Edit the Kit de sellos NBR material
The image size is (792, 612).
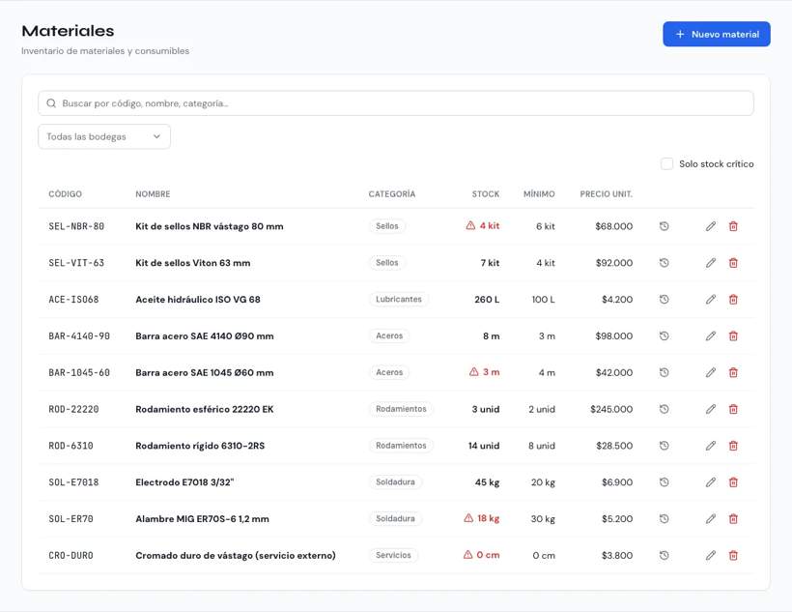tap(711, 226)
